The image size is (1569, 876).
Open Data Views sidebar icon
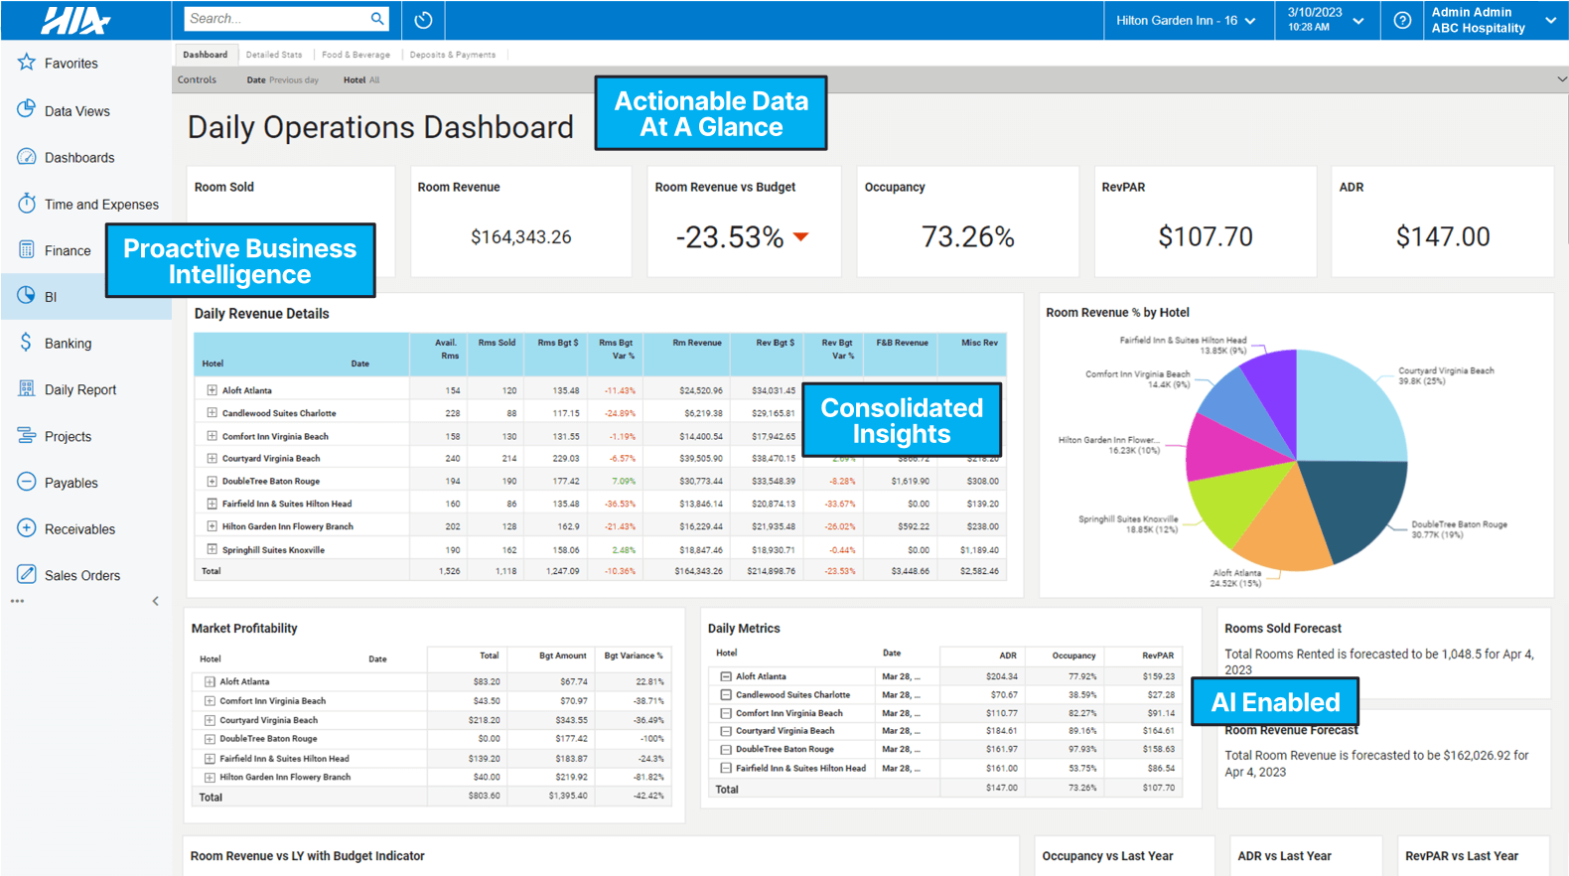click(x=27, y=110)
